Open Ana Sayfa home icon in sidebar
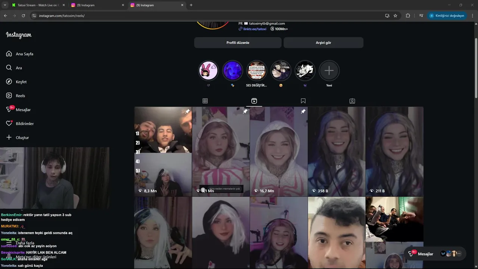 [x=9, y=54]
